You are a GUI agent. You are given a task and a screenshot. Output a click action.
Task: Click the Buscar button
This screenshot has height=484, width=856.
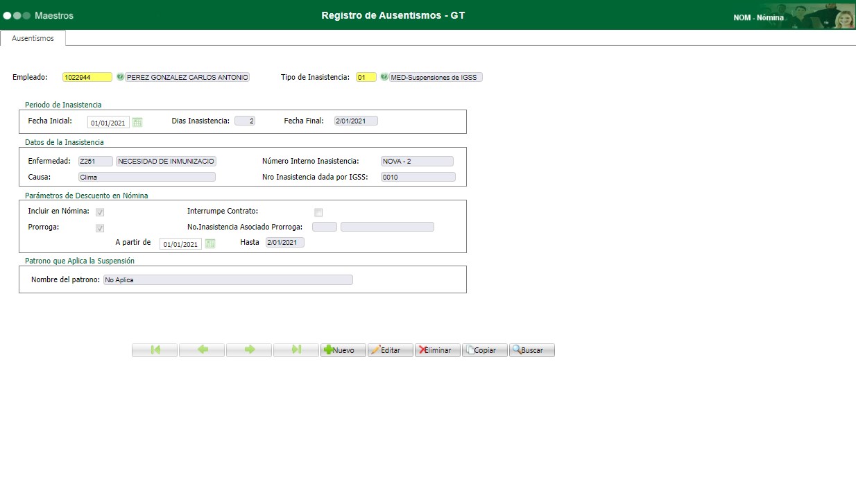click(532, 350)
